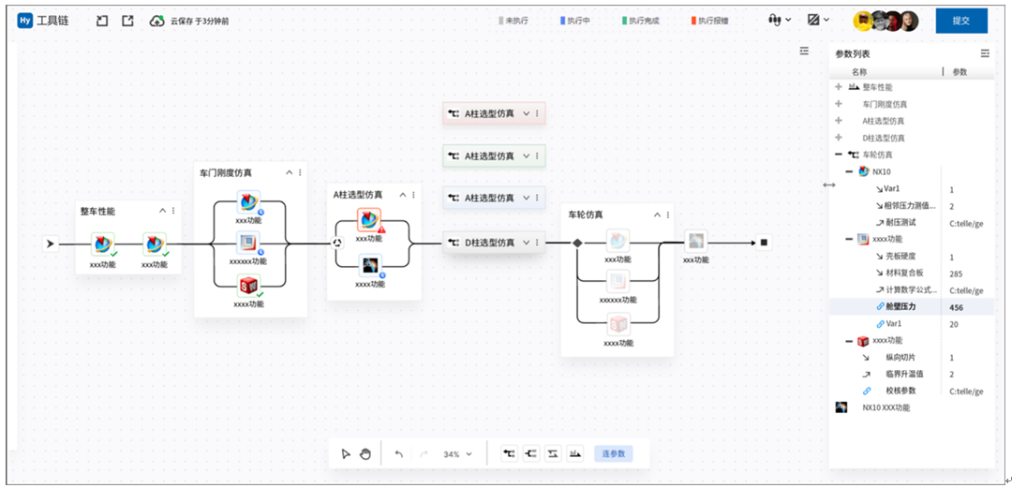Click the 456 parameter value field
Viewport: 1012px width, 488px height.
coord(957,307)
